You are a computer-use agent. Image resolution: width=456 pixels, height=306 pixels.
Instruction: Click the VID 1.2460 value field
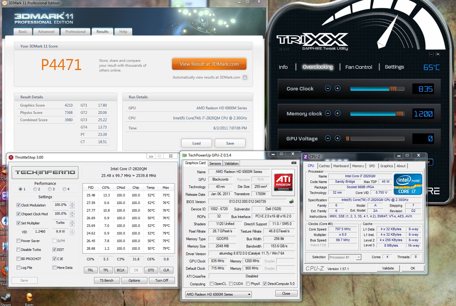pos(40,232)
